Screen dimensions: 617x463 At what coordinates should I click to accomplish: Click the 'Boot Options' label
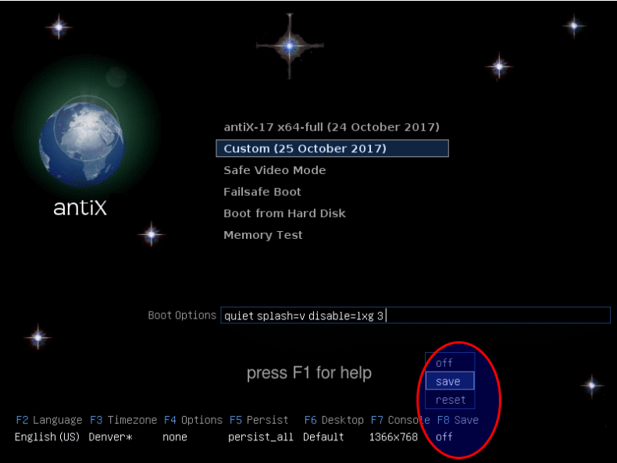click(182, 315)
